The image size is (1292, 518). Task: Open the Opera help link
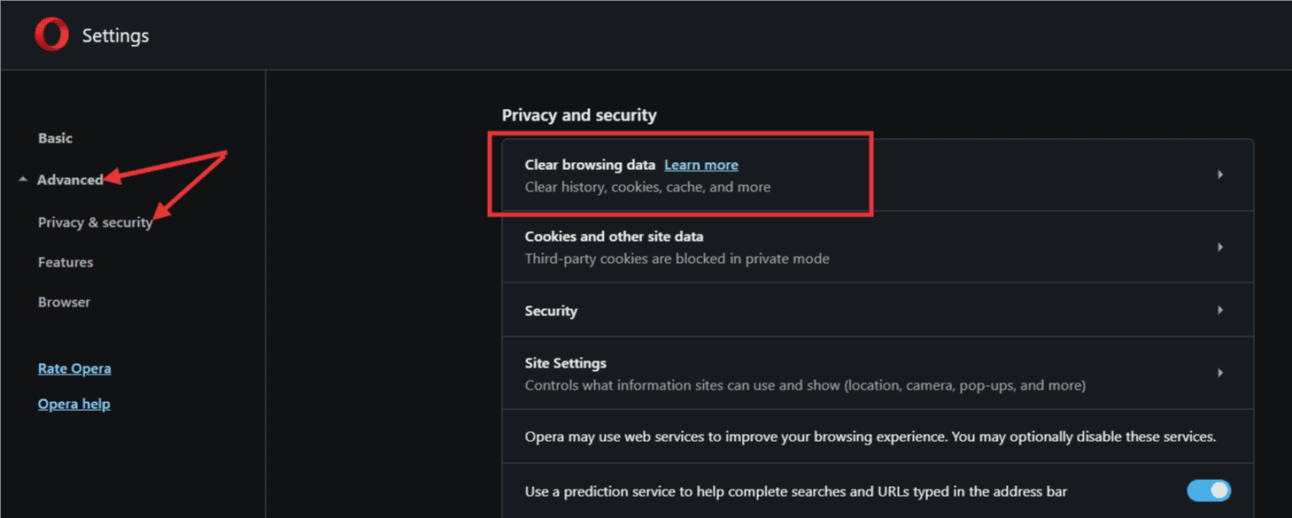[x=74, y=404]
